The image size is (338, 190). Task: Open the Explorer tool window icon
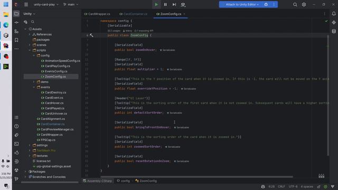tap(16, 14)
